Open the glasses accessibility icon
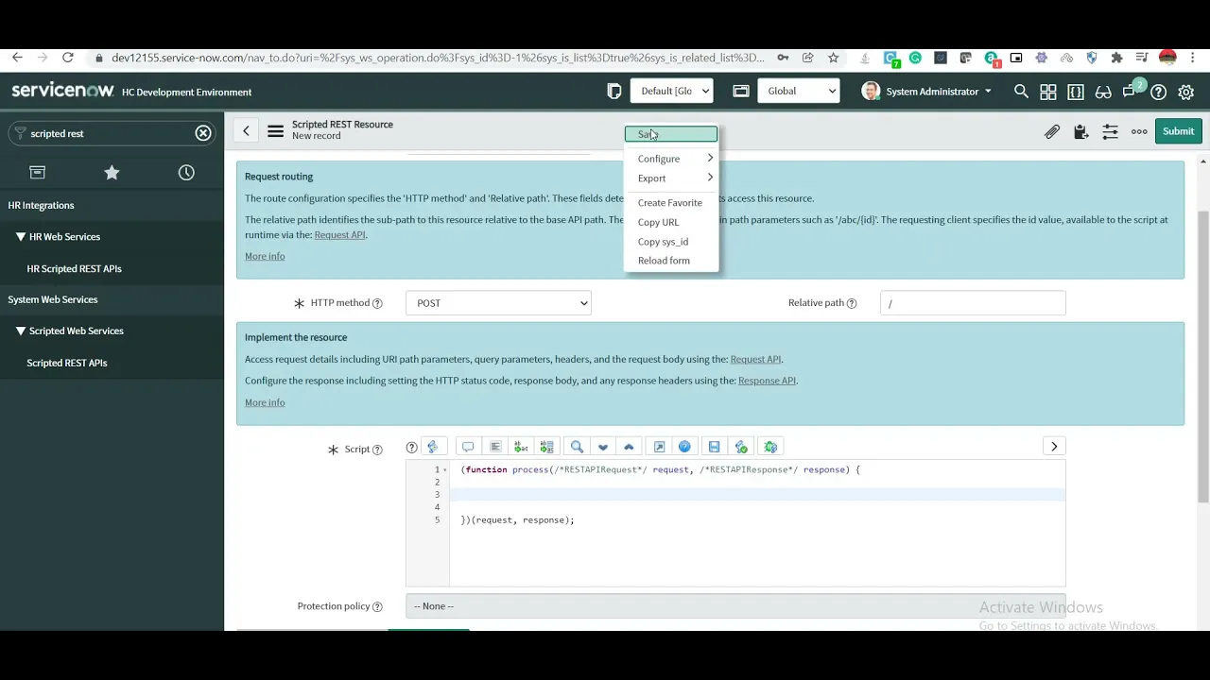Screen dimensions: 1210x680 (x=1103, y=92)
